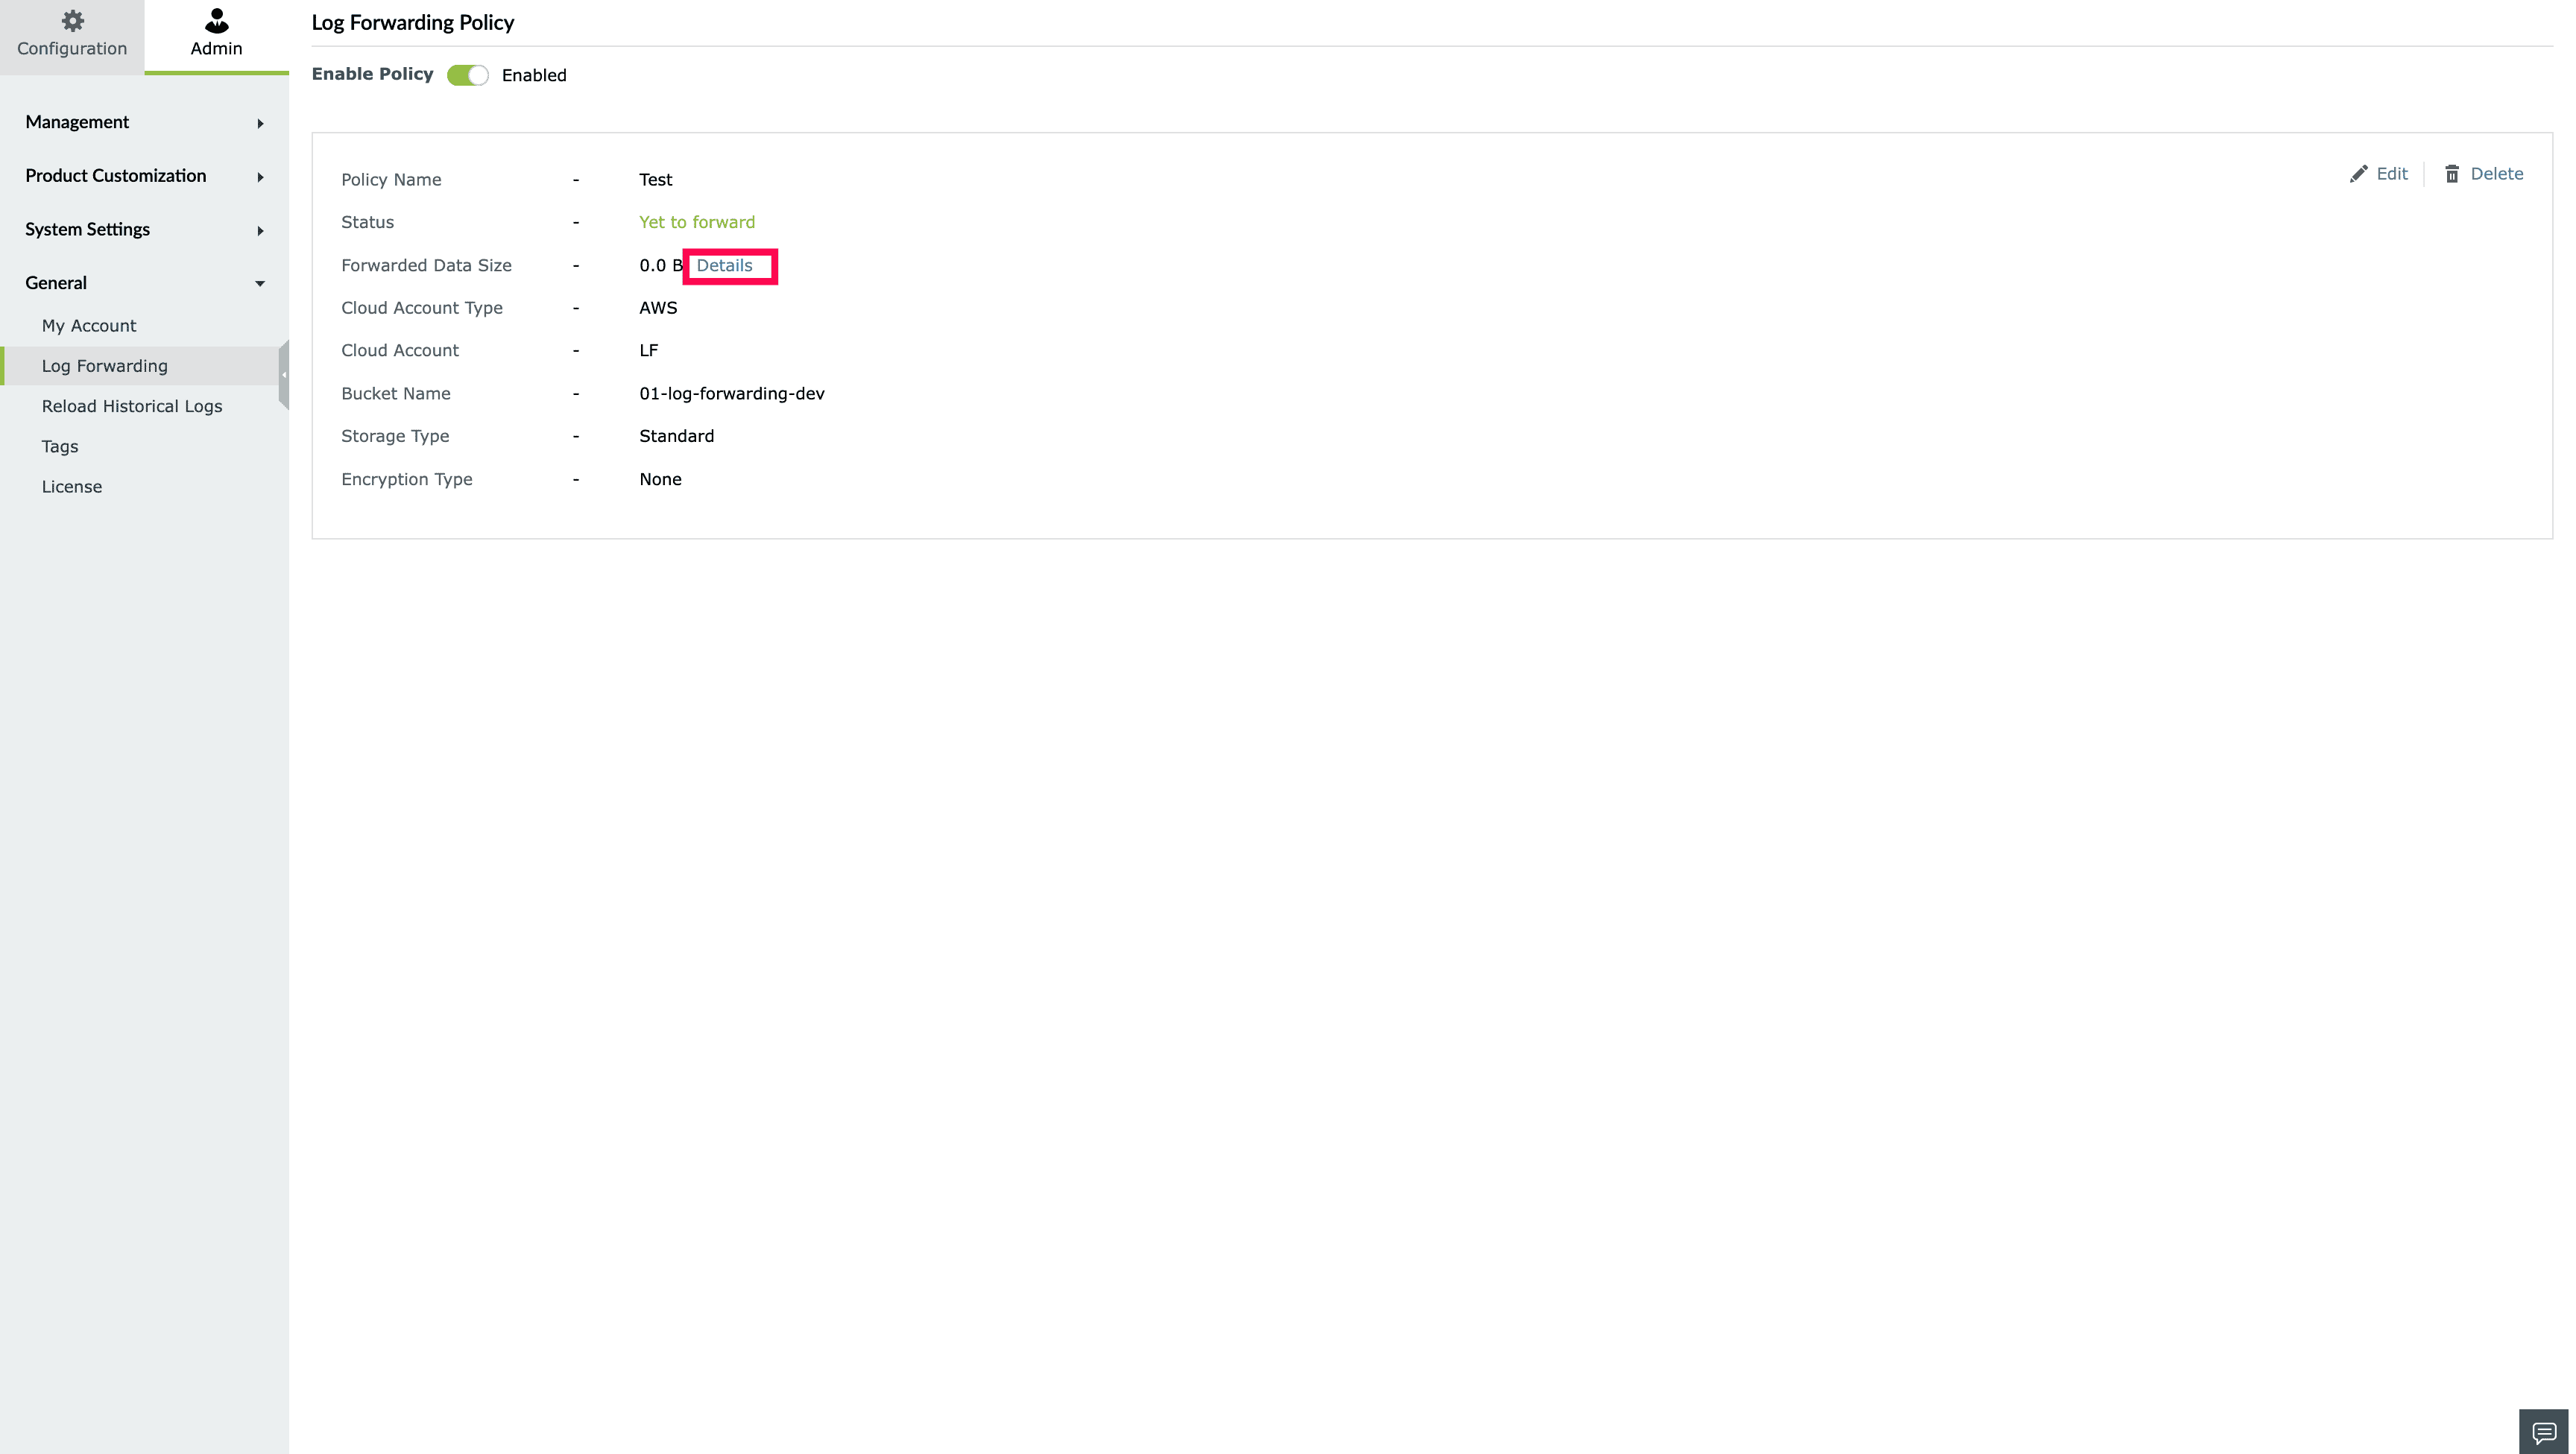The height and width of the screenshot is (1454, 2576).
Task: Click the Edit pencil icon
Action: [x=2358, y=174]
